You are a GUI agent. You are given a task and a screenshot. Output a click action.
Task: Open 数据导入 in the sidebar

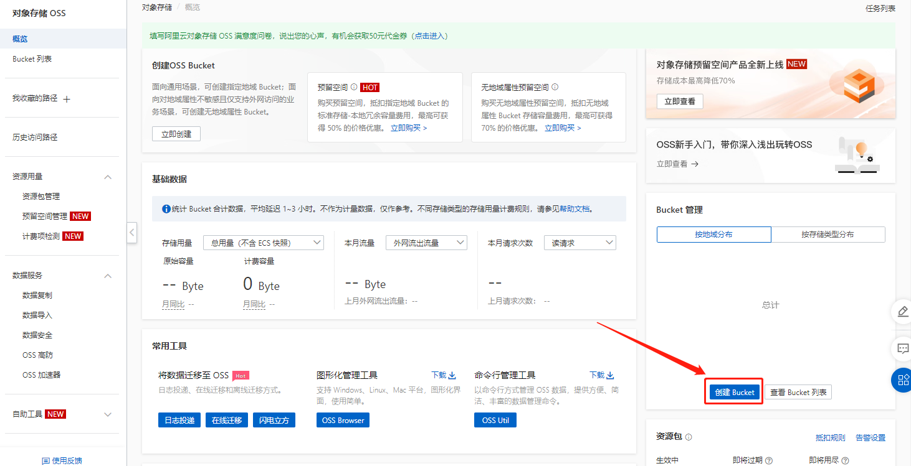(x=37, y=315)
